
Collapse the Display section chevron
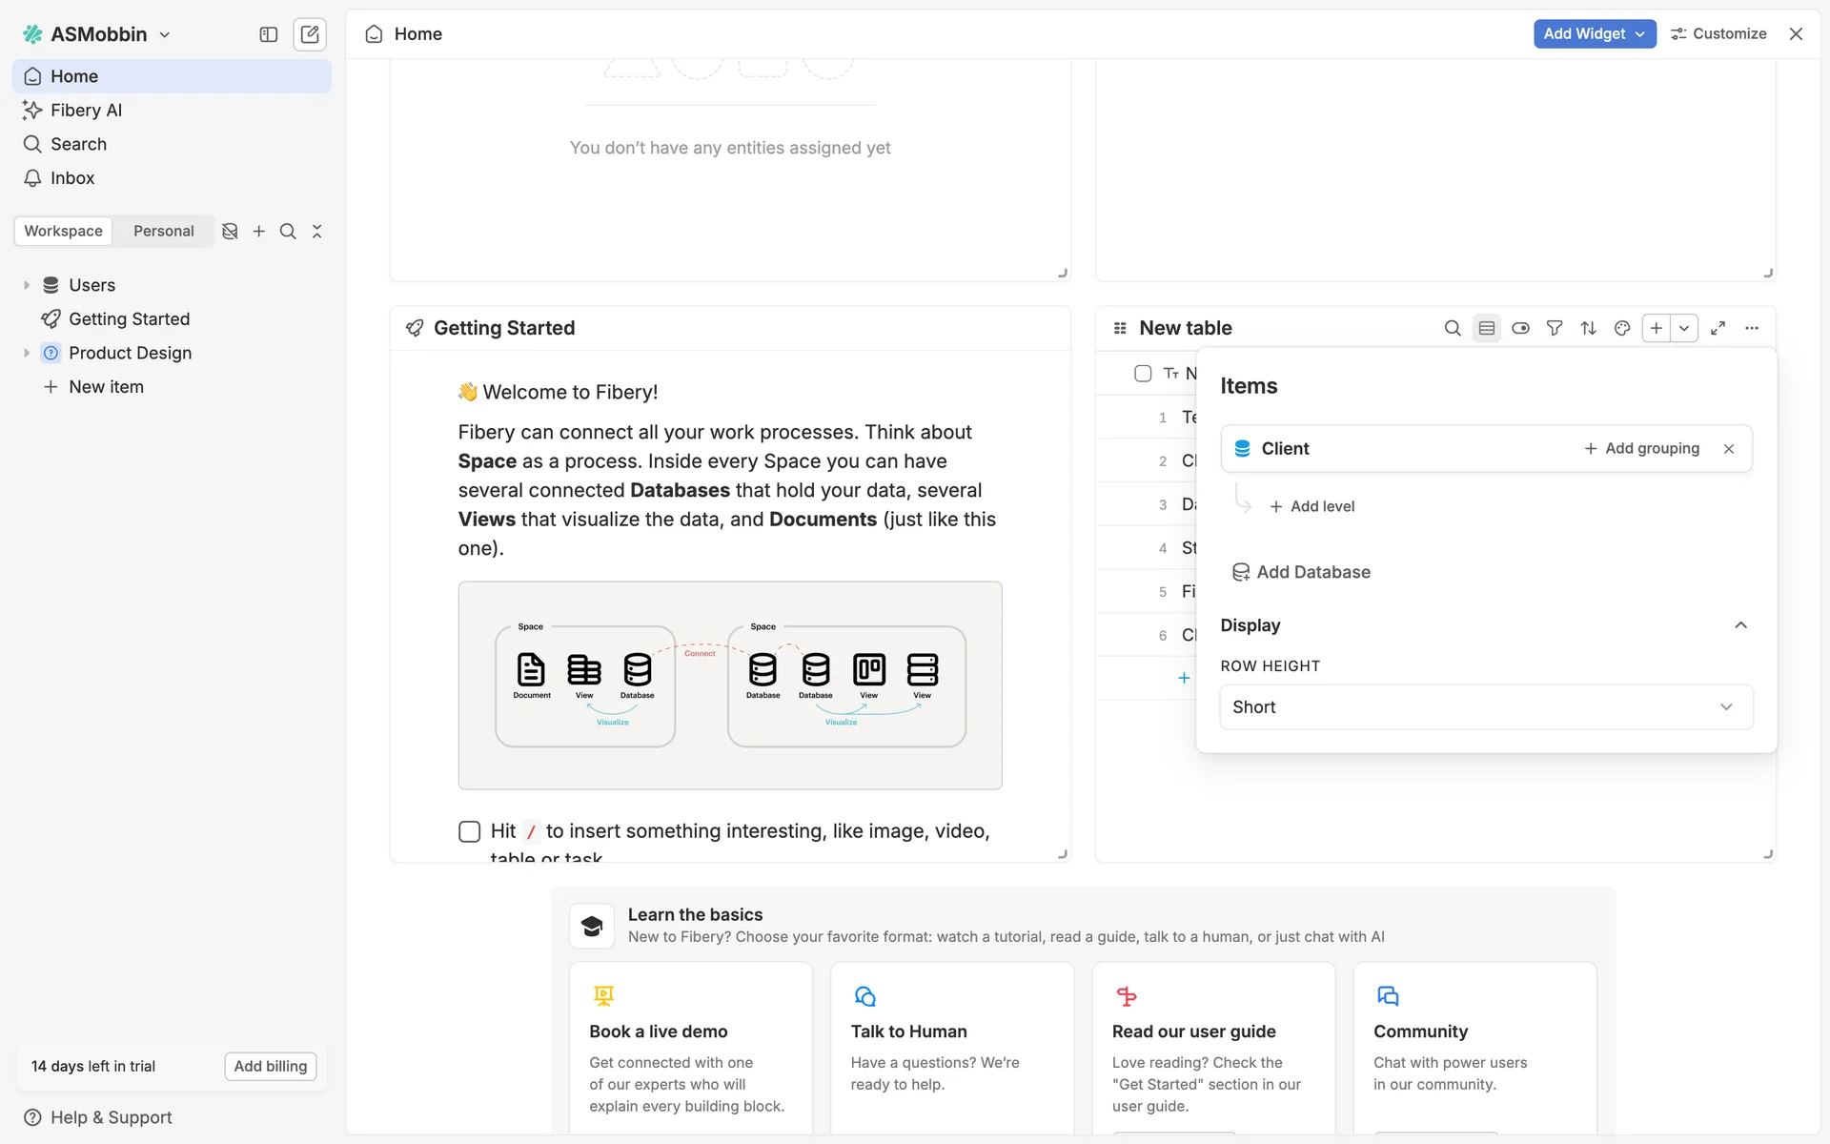click(1740, 625)
